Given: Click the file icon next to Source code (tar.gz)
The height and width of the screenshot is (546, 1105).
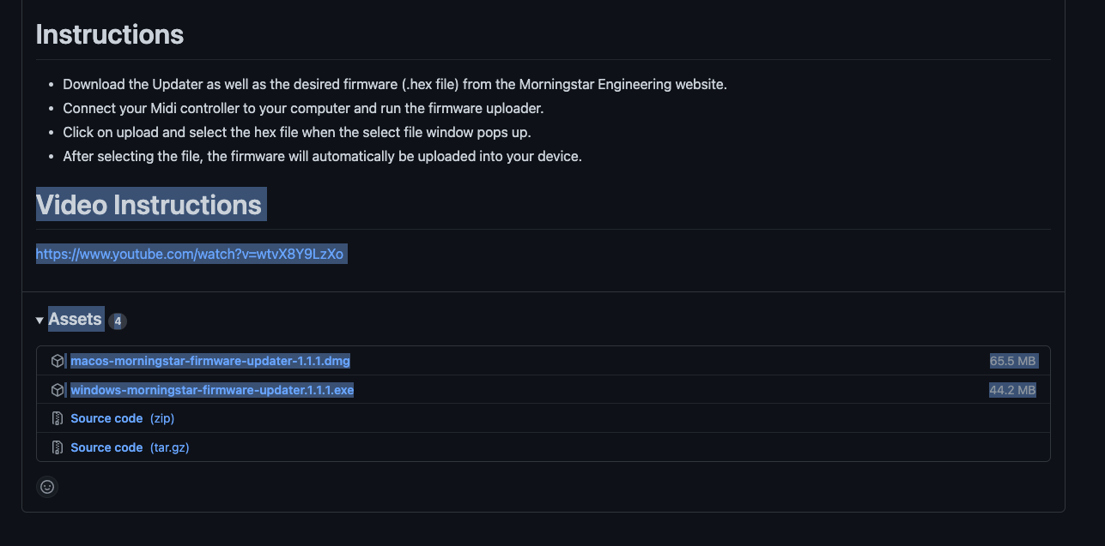Looking at the screenshot, I should point(57,447).
